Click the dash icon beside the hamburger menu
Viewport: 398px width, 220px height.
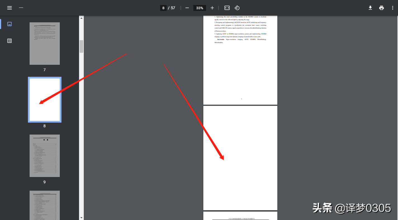(x=21, y=8)
